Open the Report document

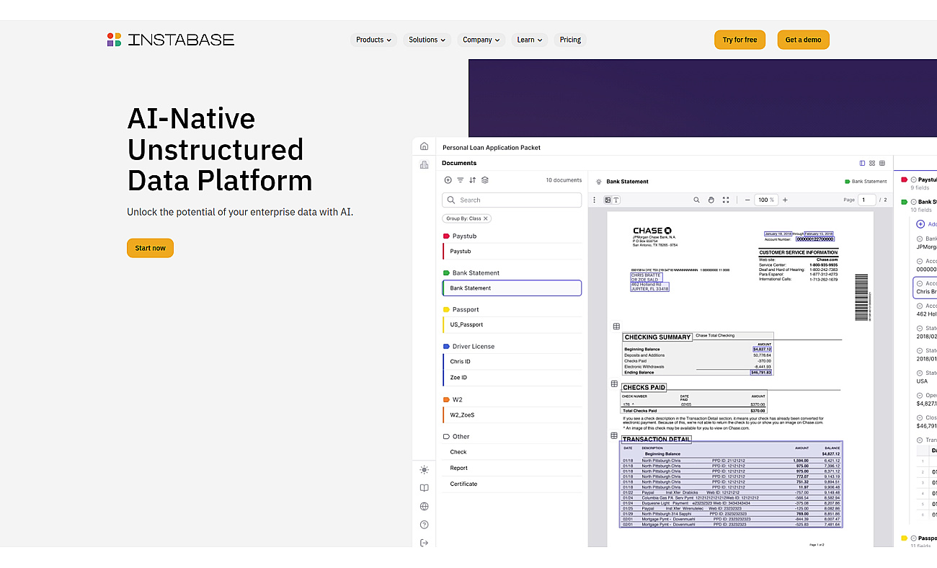pyautogui.click(x=512, y=468)
